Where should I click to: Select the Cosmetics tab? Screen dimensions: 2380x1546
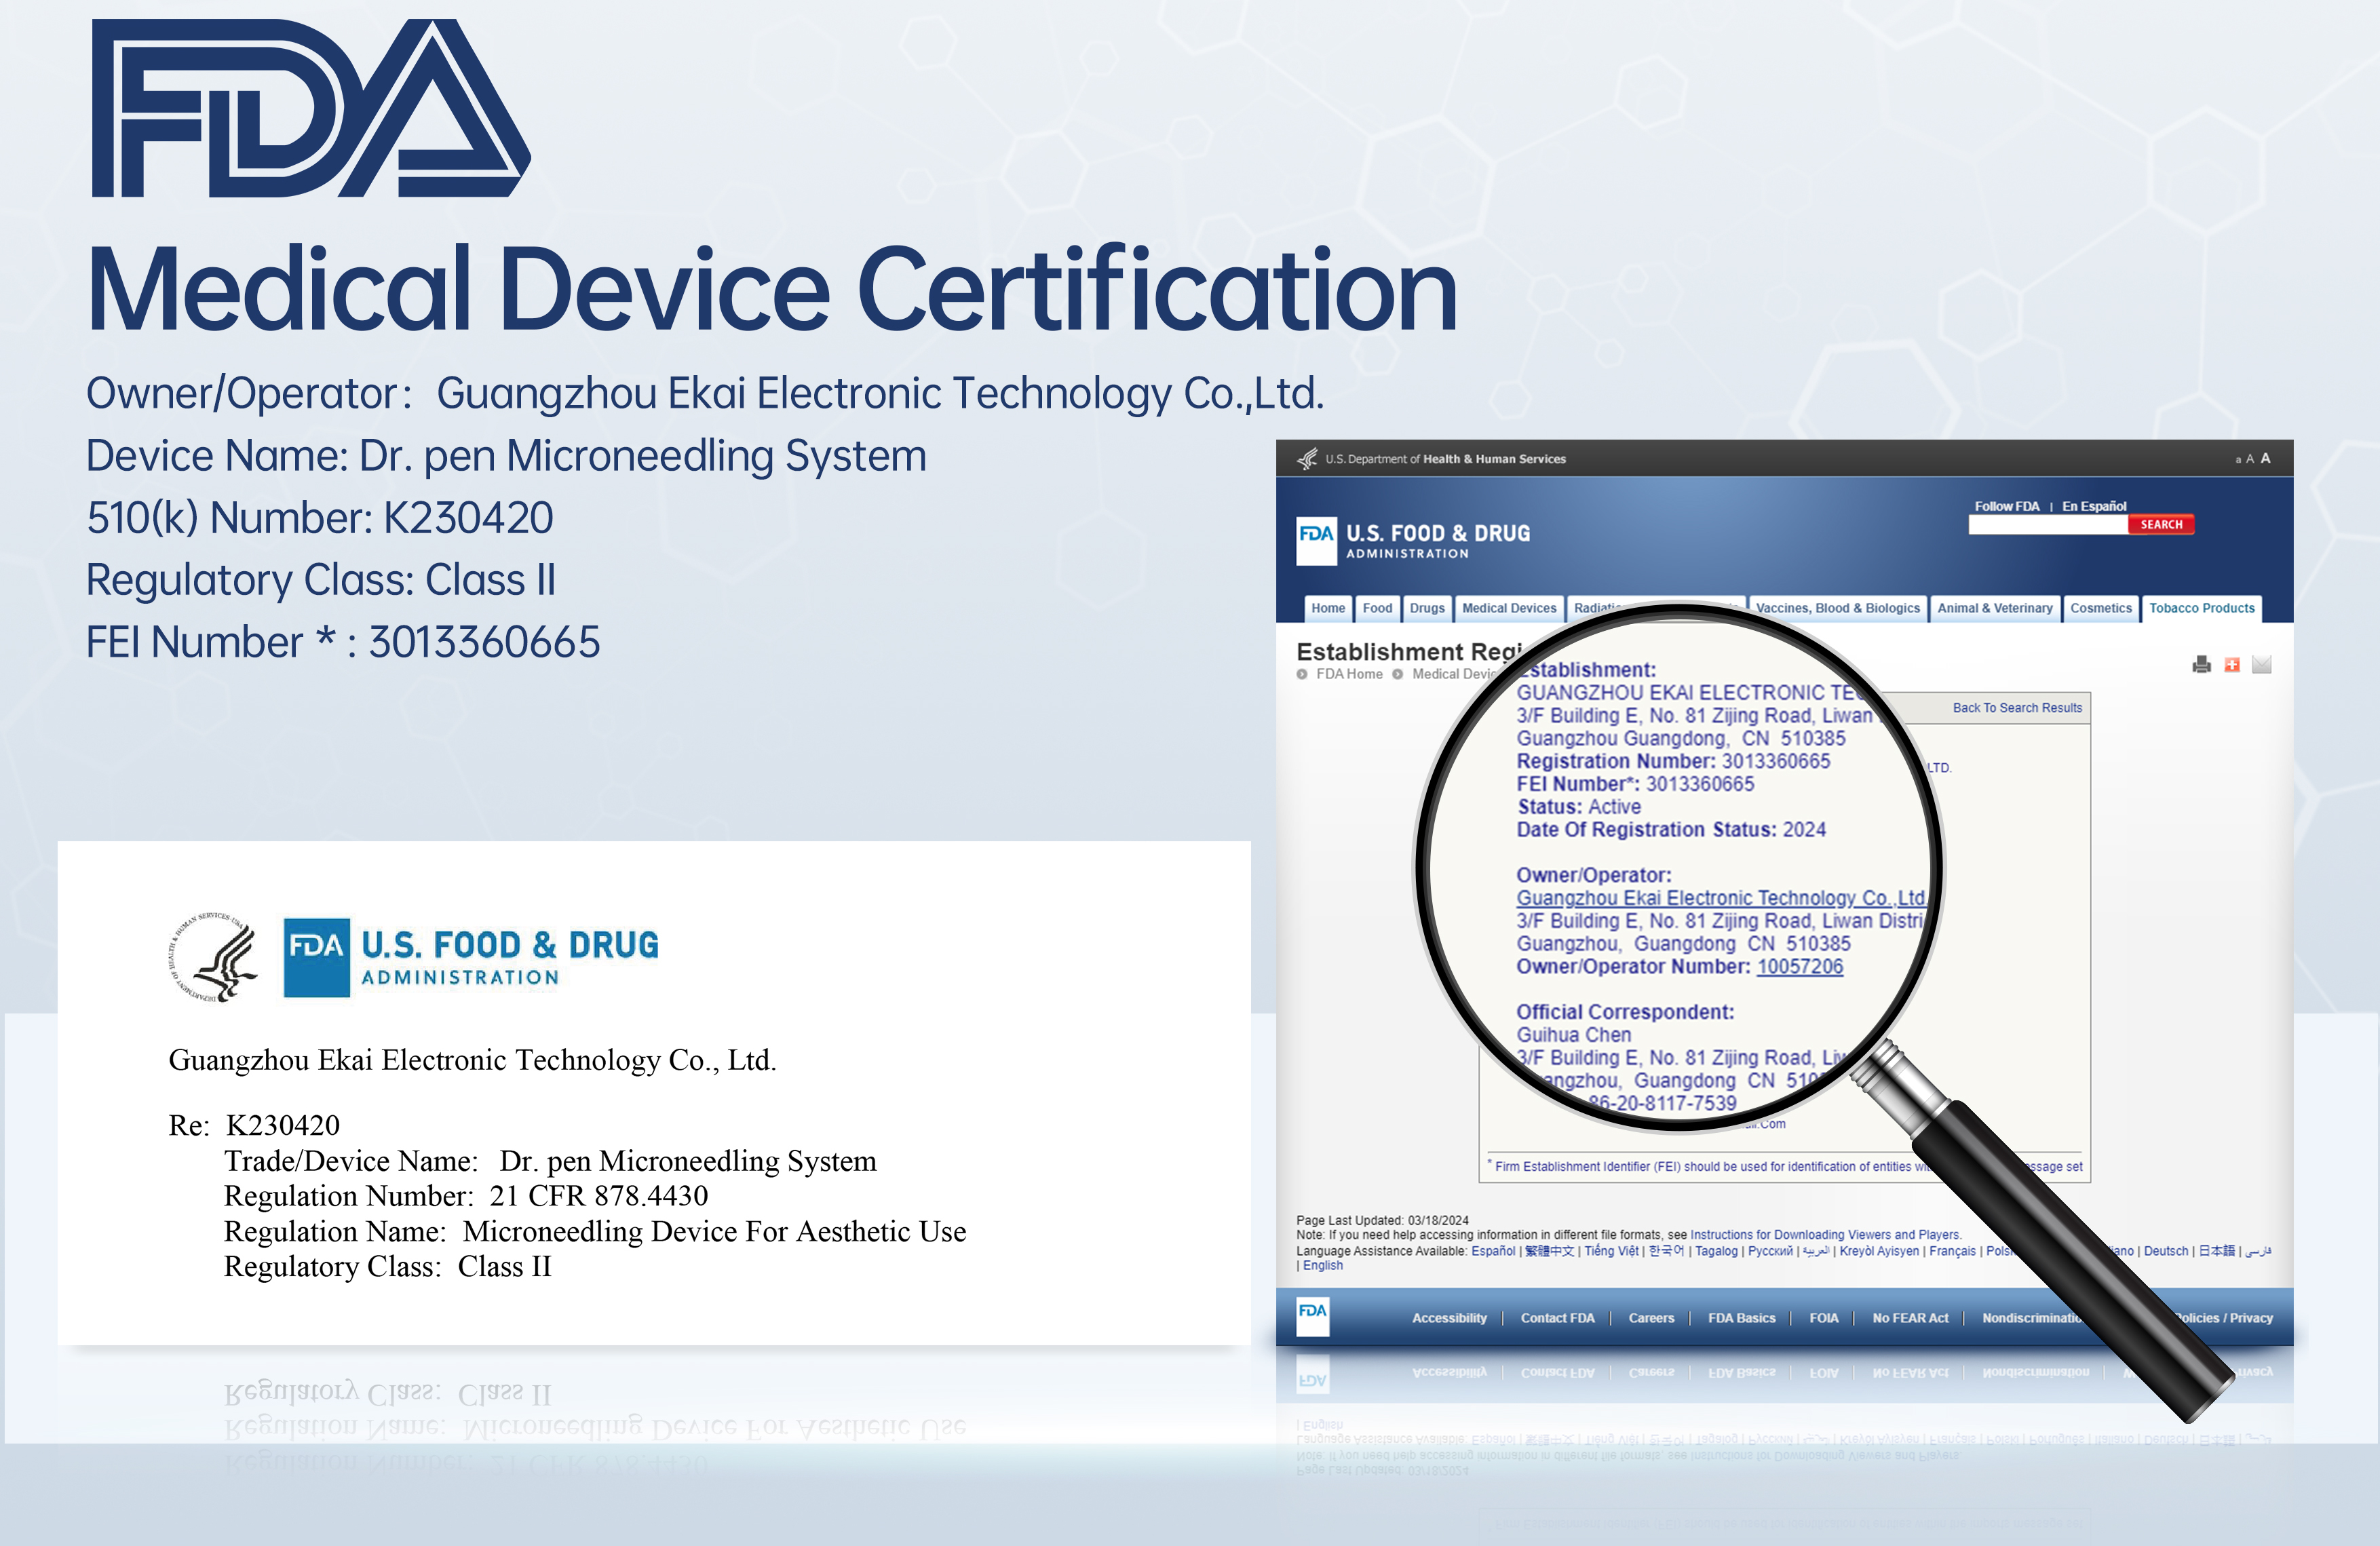coord(2100,608)
